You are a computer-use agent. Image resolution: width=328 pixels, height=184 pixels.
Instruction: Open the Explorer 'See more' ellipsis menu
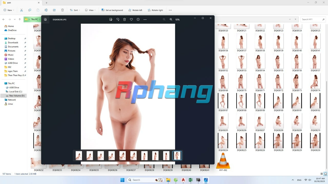tap(170, 10)
